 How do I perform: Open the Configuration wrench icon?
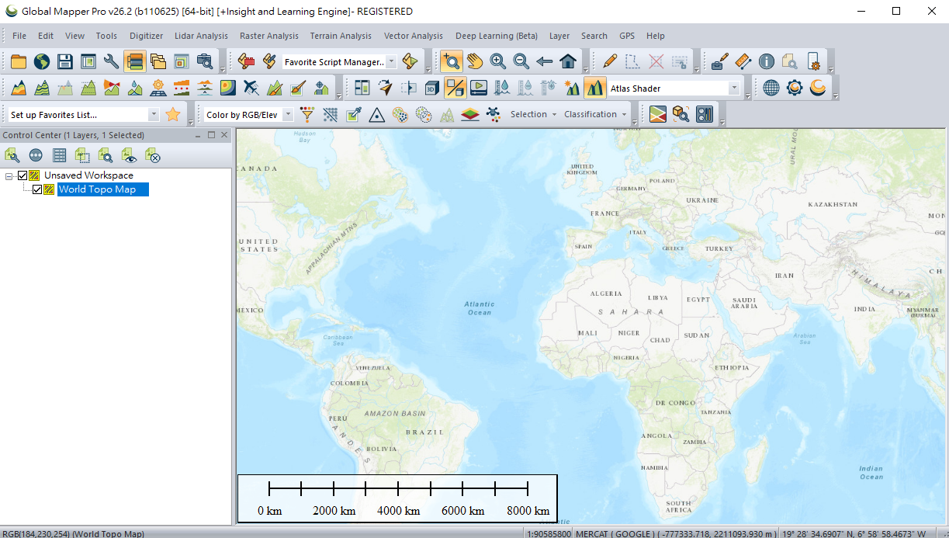[111, 62]
